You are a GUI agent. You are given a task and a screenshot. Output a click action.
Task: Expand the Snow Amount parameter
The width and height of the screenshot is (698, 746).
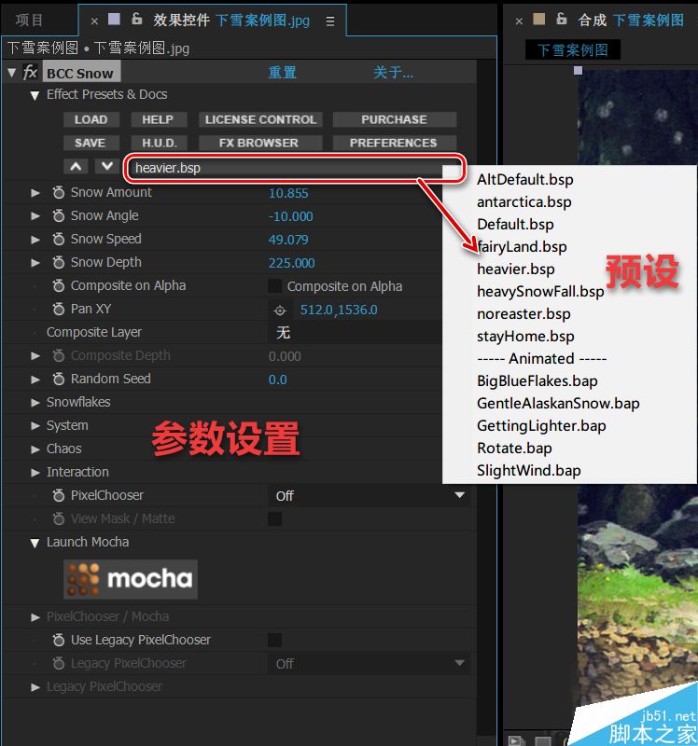[35, 193]
